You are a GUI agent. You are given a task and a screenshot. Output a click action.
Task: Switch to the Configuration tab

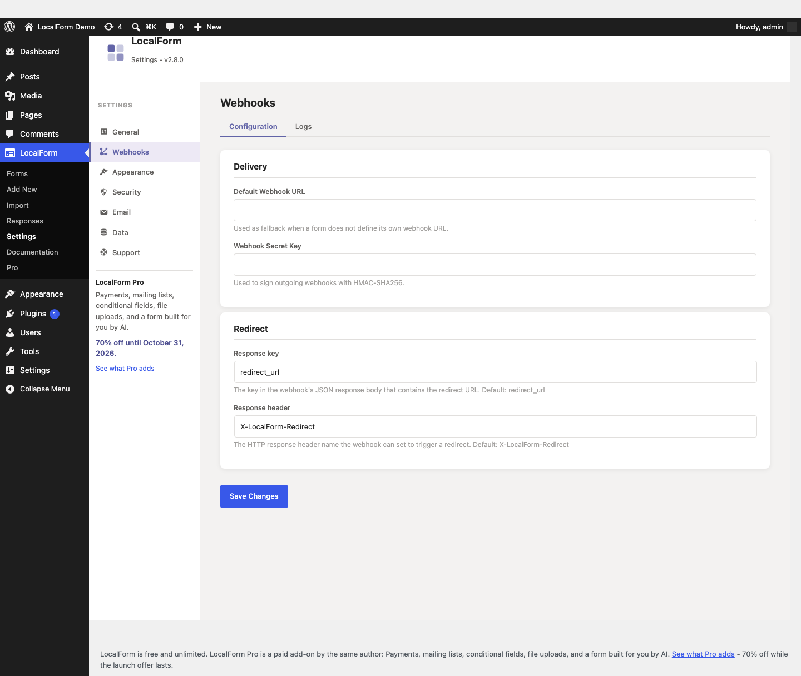253,127
